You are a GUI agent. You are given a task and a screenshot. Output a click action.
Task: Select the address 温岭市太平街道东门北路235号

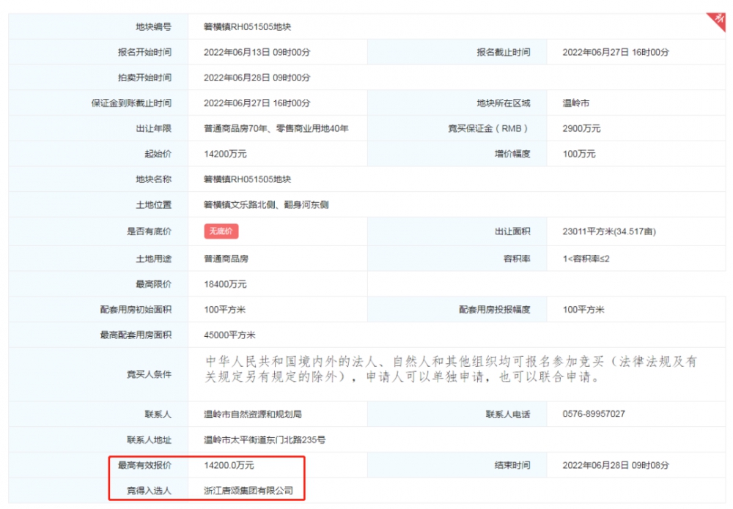[x=265, y=440]
